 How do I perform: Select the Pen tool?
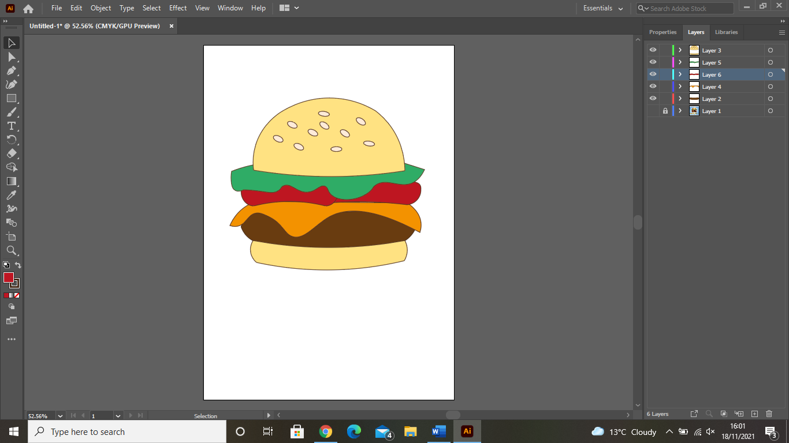pyautogui.click(x=11, y=70)
